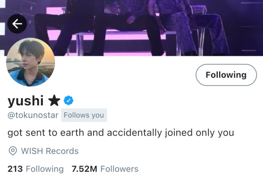Tap the bio text about earth
This screenshot has width=263, height=186.
pyautogui.click(x=121, y=133)
